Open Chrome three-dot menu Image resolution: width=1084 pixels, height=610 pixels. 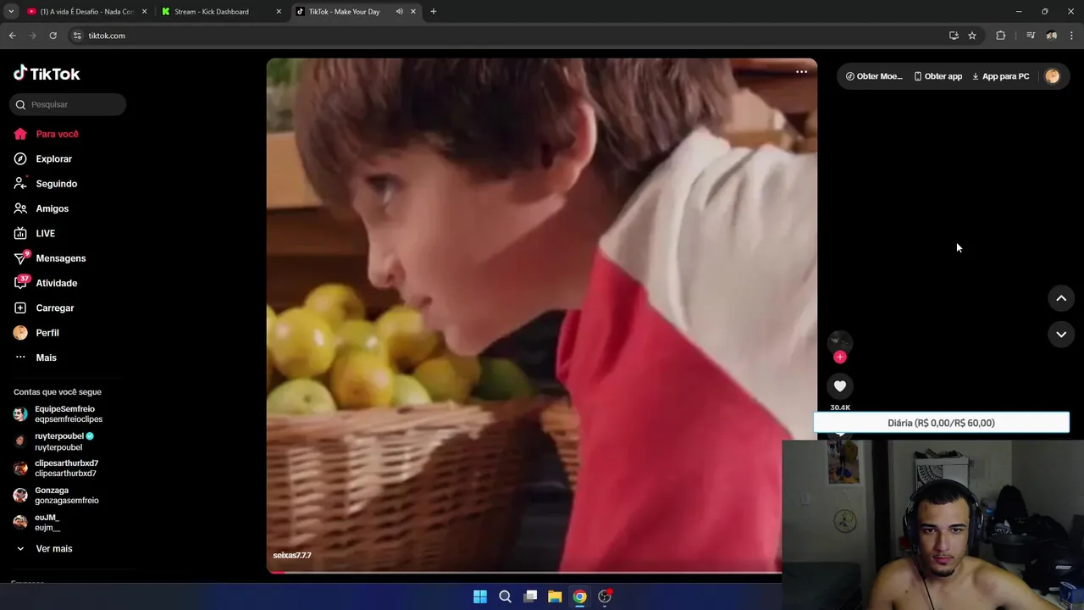(1072, 36)
